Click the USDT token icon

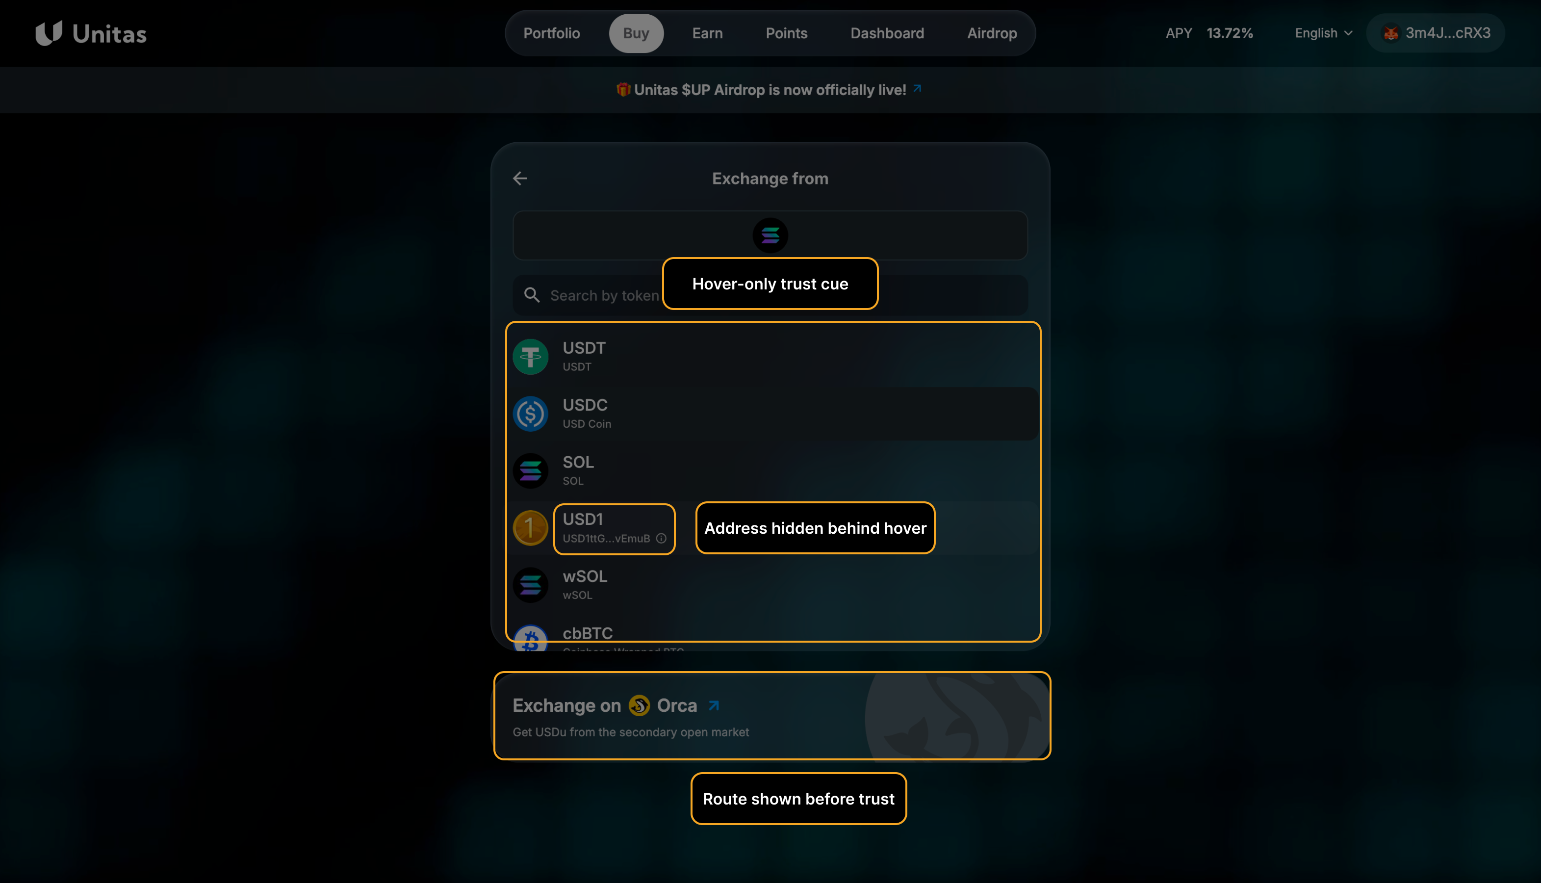click(x=531, y=357)
